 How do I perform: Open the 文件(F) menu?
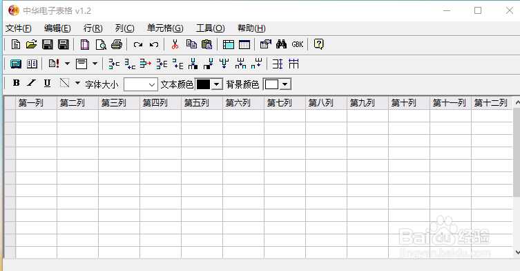tap(19, 28)
